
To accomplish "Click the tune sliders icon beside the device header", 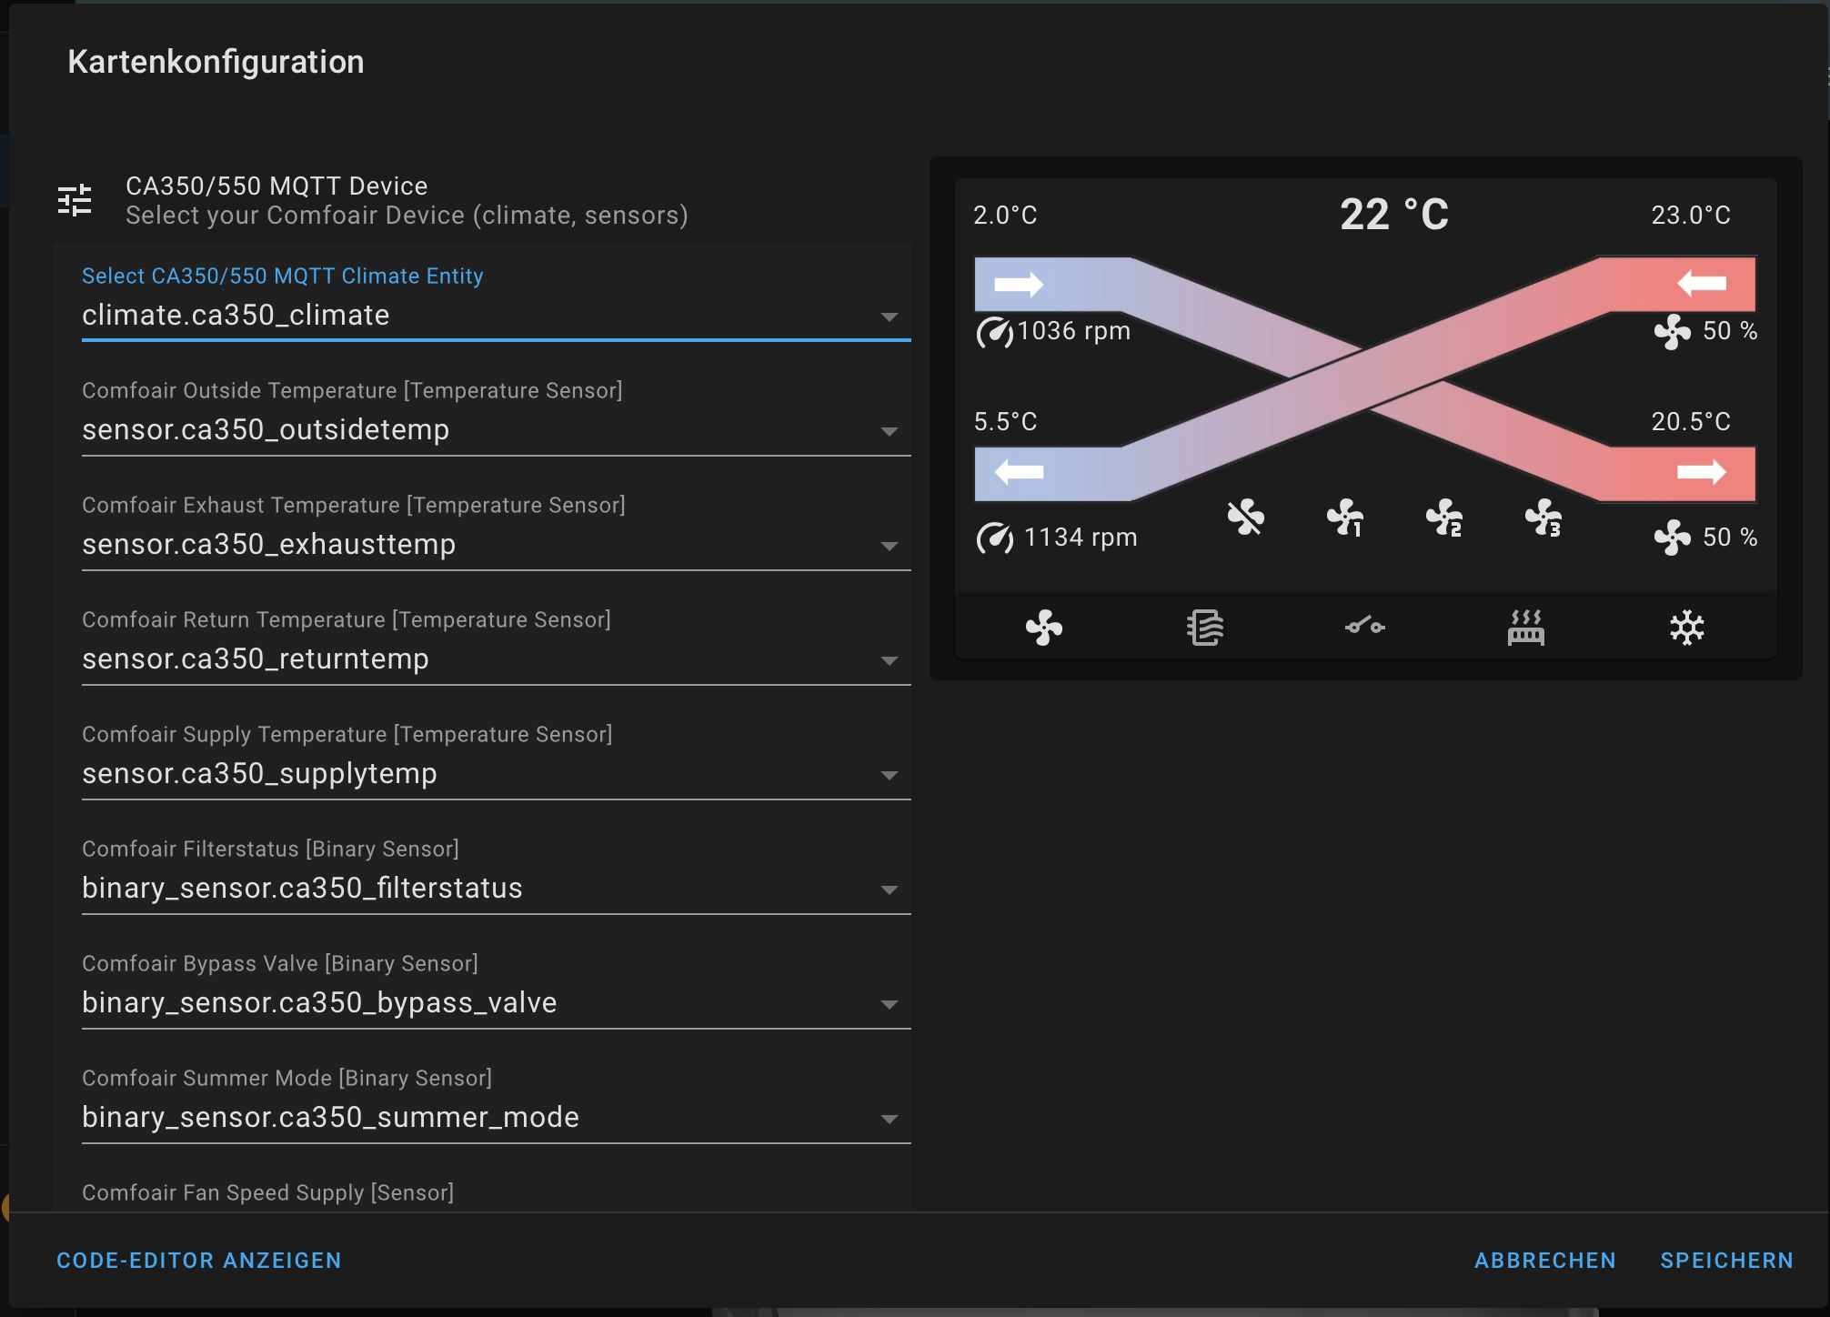I will pyautogui.click(x=75, y=200).
